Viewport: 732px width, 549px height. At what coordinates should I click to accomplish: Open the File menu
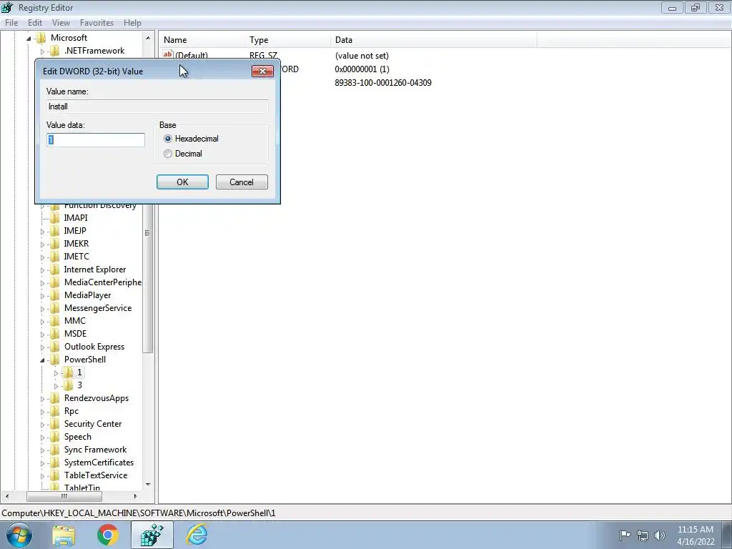coord(11,22)
